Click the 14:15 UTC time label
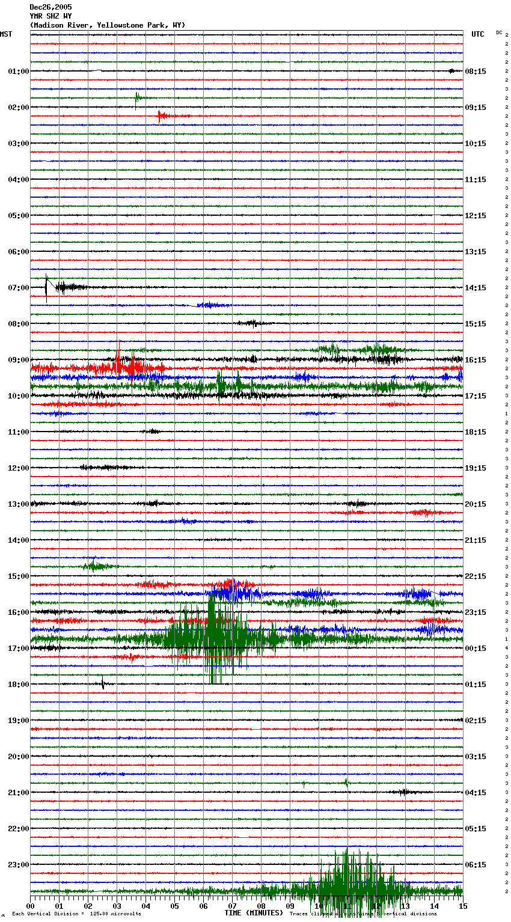 [x=476, y=288]
